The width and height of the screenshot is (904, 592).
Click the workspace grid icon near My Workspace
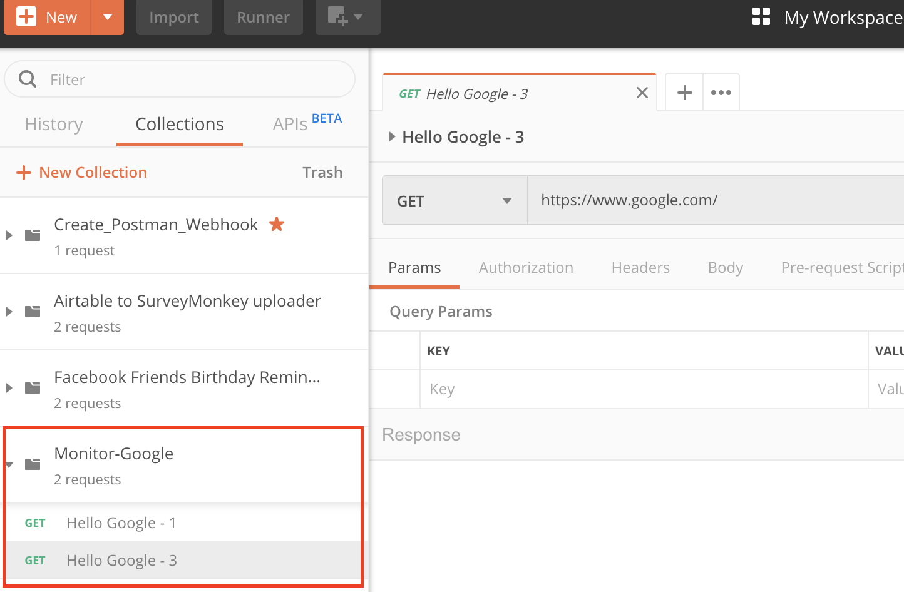(761, 17)
